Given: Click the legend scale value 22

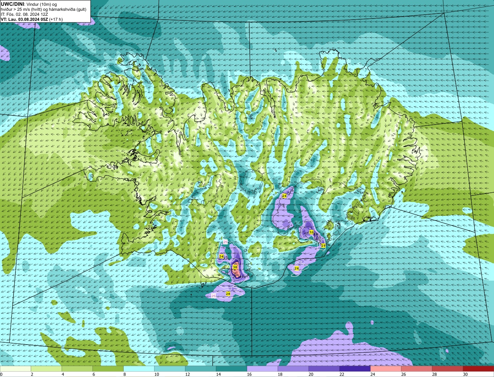Looking at the screenshot, I should coord(342,374).
